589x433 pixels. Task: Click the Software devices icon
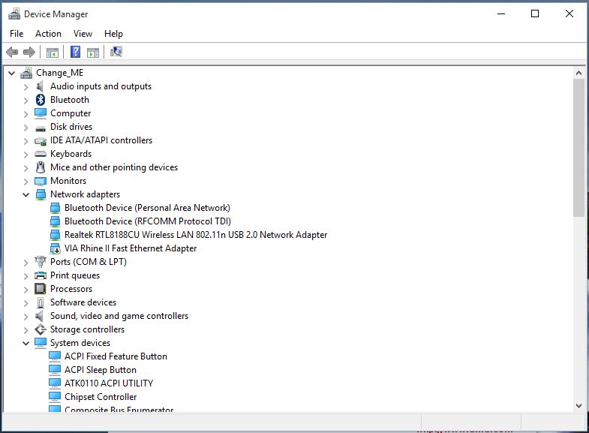click(x=41, y=302)
